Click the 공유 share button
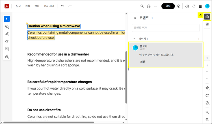 [168, 6]
